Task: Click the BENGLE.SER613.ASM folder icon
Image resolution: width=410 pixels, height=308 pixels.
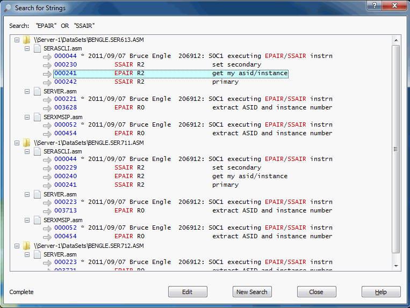Action: pyautogui.click(x=27, y=40)
